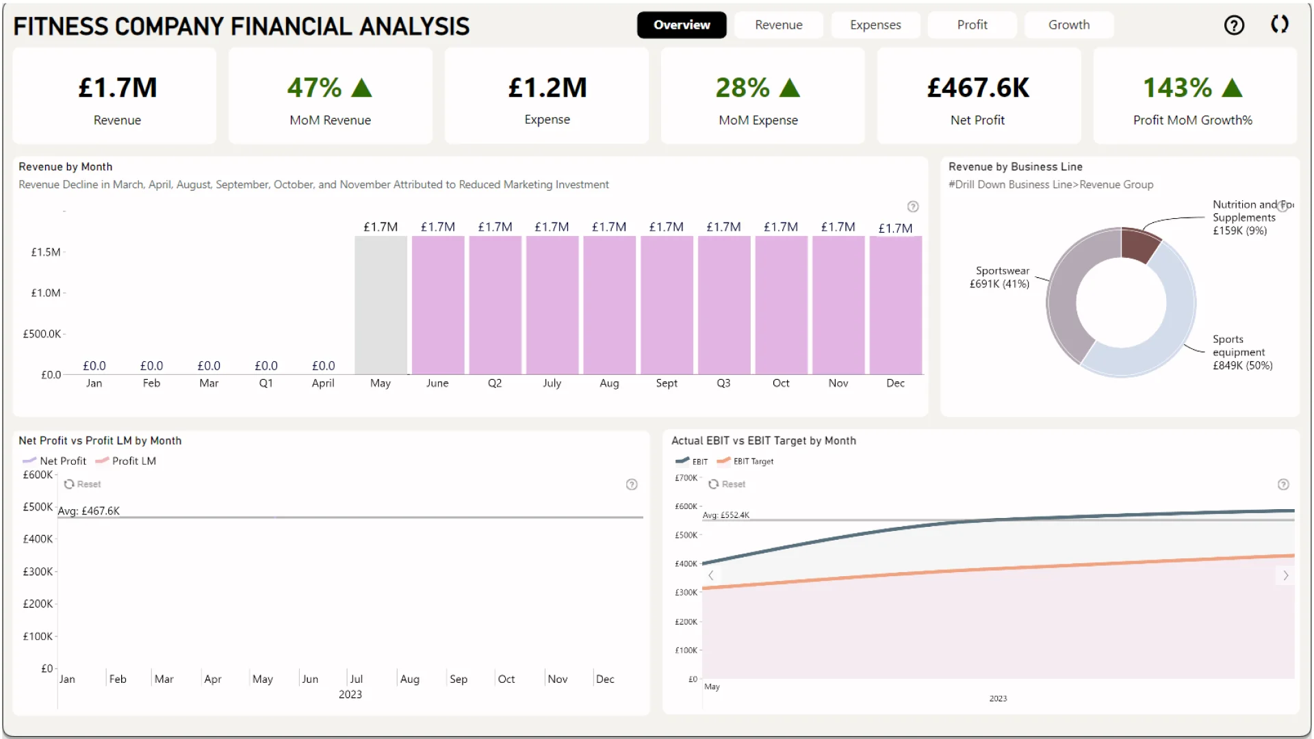
Task: Click the Avg: £467.6K line label
Action: [89, 511]
